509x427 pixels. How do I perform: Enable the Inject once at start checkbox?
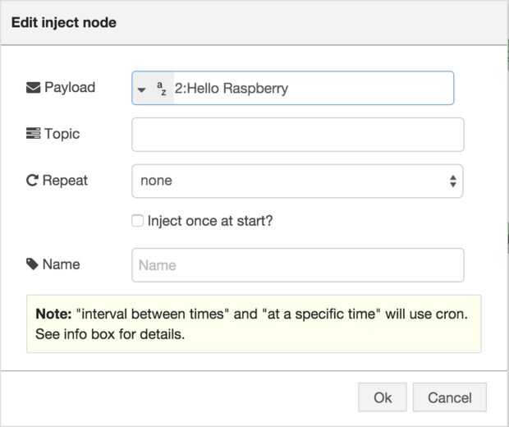[x=138, y=221]
